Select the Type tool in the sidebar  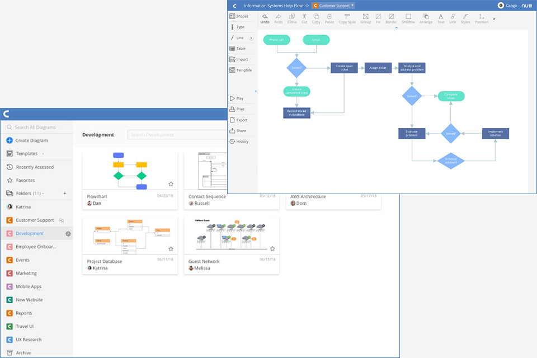pos(237,27)
